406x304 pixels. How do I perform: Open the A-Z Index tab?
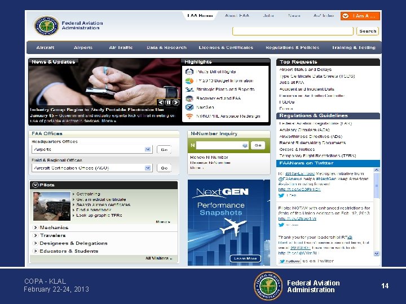324,16
